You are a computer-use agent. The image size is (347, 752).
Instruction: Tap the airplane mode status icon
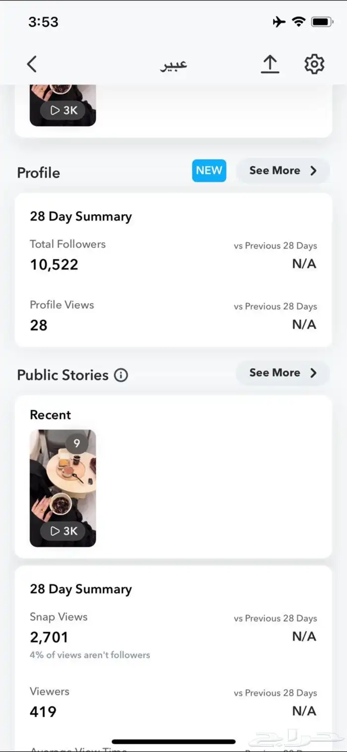[x=279, y=22]
